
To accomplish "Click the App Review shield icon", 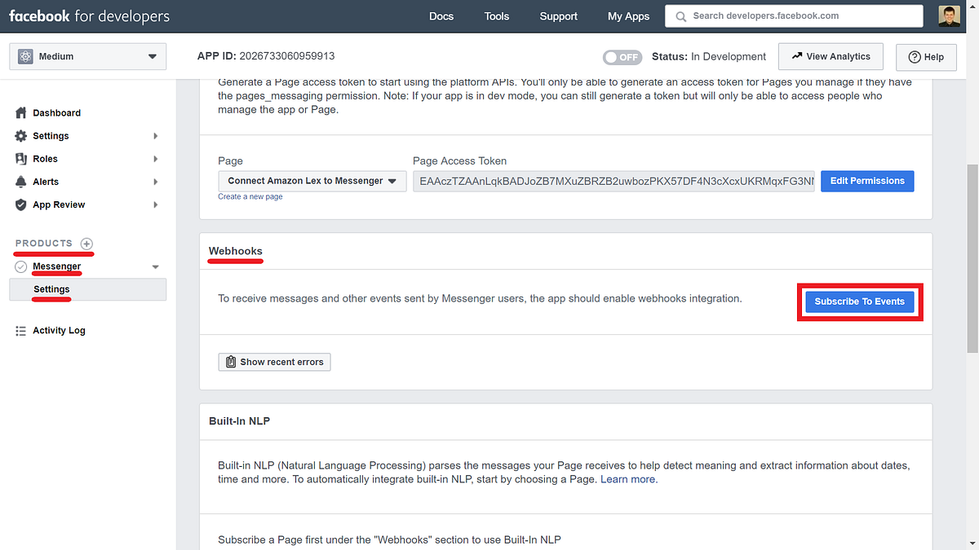I will [x=21, y=205].
